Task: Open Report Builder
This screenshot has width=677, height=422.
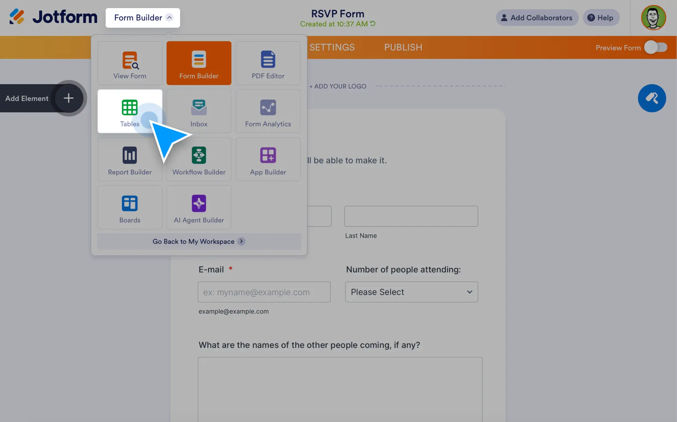Action: coord(130,159)
